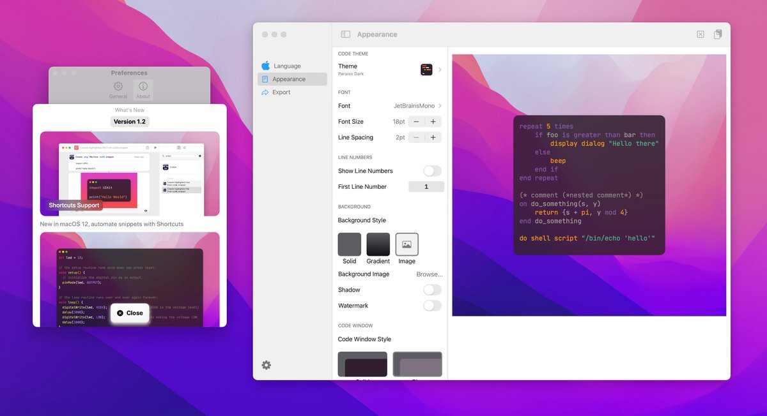Select the second translucent code window style

(417, 364)
